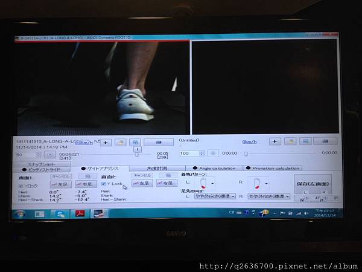Click the スナップショット button
The image size is (362, 272).
(x=42, y=164)
